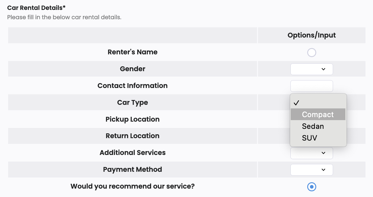Screen dimensions: 373x197
Task: Click the Renter's Name row label
Action: click(x=132, y=52)
